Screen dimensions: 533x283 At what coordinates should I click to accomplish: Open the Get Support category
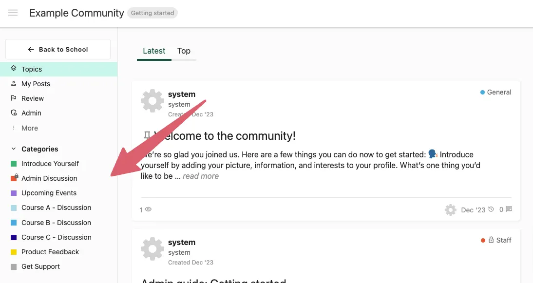40,267
